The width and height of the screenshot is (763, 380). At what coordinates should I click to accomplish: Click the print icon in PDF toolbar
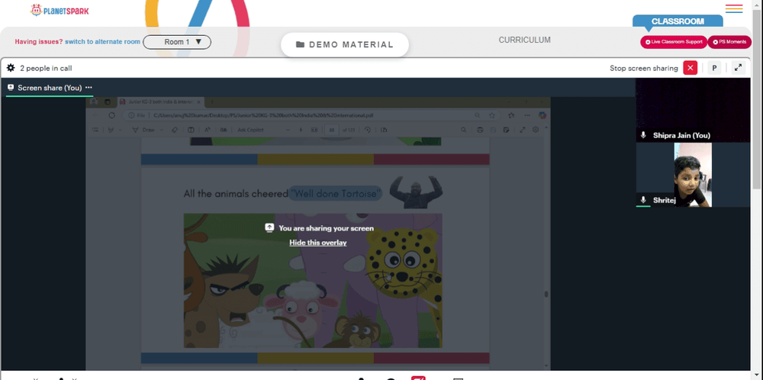coord(480,130)
